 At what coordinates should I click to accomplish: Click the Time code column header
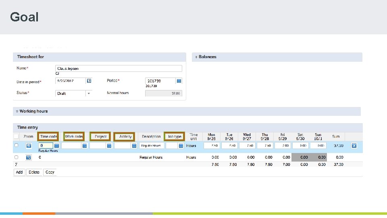(x=48, y=136)
